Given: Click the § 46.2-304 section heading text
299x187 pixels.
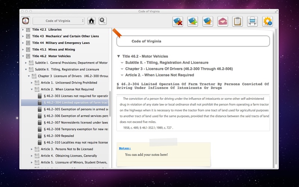Looking at the screenshot, I should 193,86.
